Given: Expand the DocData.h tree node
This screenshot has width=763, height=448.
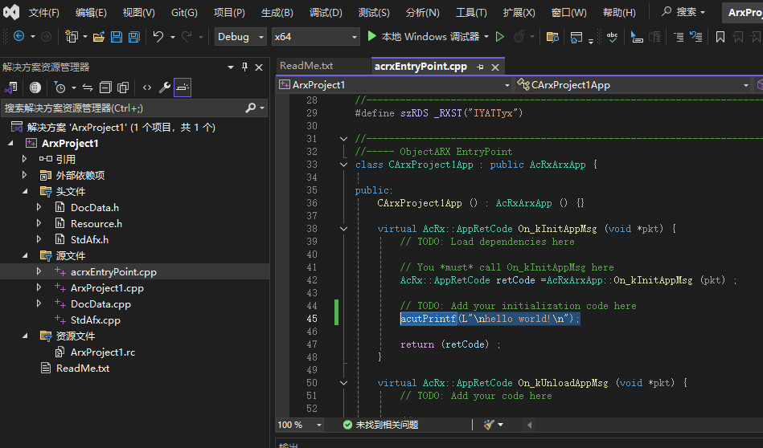Looking at the screenshot, I should [x=39, y=208].
